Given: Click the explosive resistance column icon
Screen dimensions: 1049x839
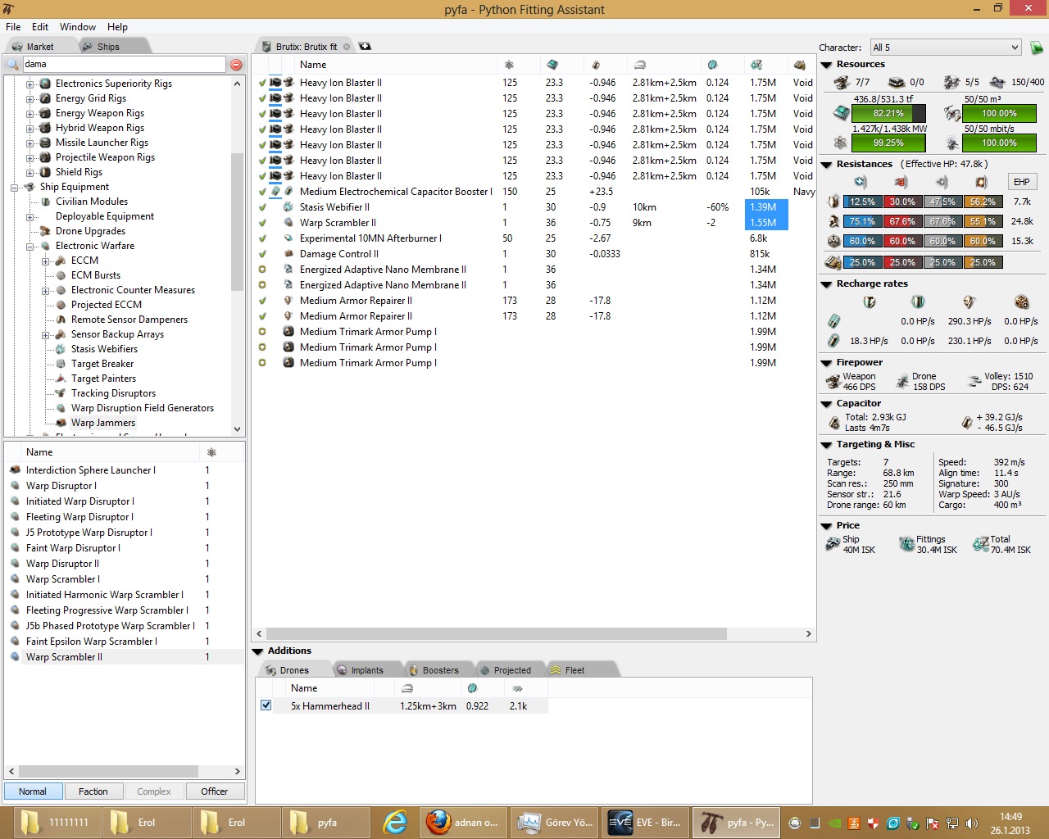Looking at the screenshot, I should tap(981, 182).
